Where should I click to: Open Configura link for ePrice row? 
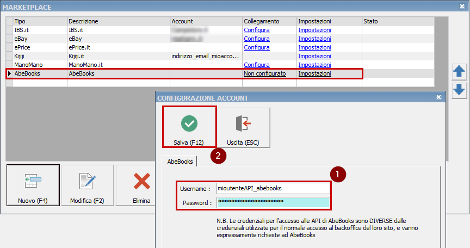[x=257, y=47]
